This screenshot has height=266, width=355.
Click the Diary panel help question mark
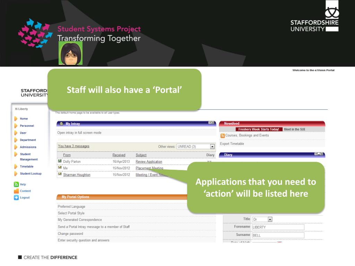point(316,154)
